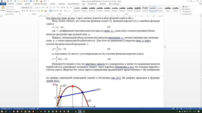Switch to the ССЫЛКИ tab

click(52, 4)
